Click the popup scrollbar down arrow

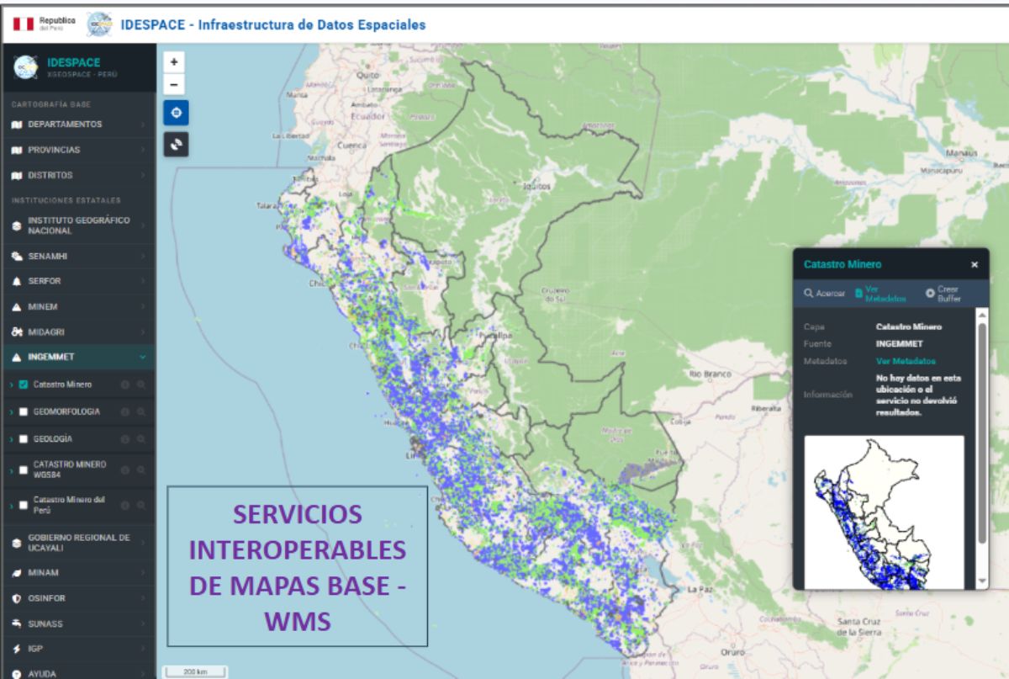coord(981,582)
